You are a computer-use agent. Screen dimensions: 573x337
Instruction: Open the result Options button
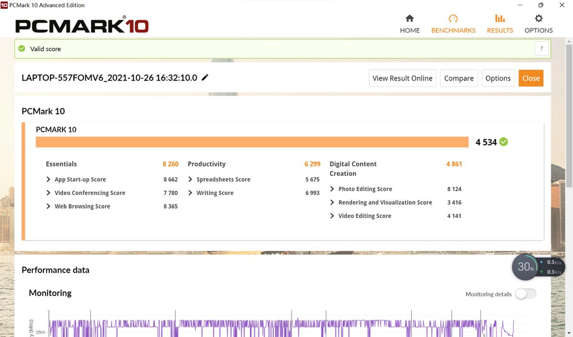(x=498, y=78)
